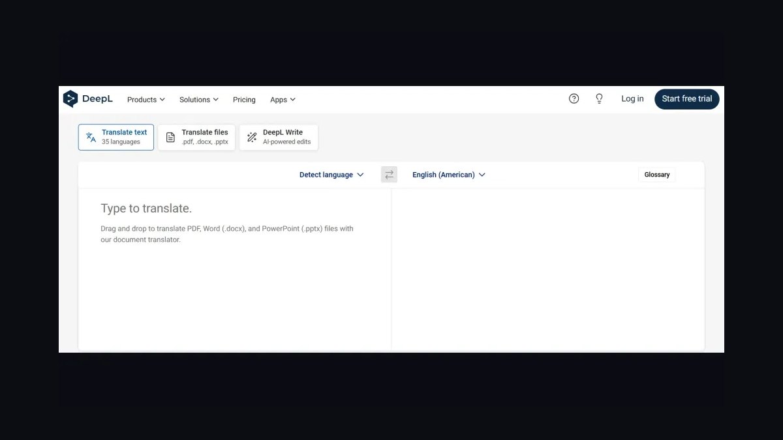The image size is (783, 440).
Task: Select the Translate text tab
Action: (116, 137)
